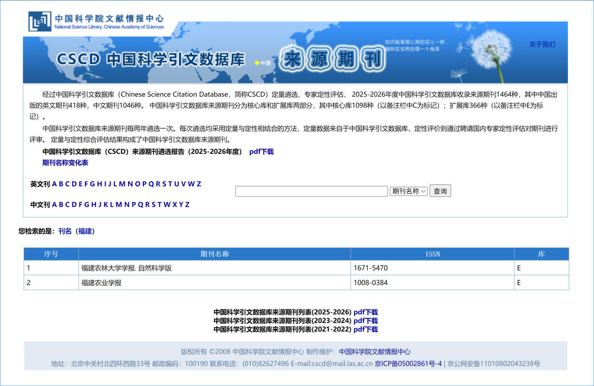Viewport: 594px width, 386px height.
Task: Select letter B in the 中文刊 row
Action: tap(61, 204)
